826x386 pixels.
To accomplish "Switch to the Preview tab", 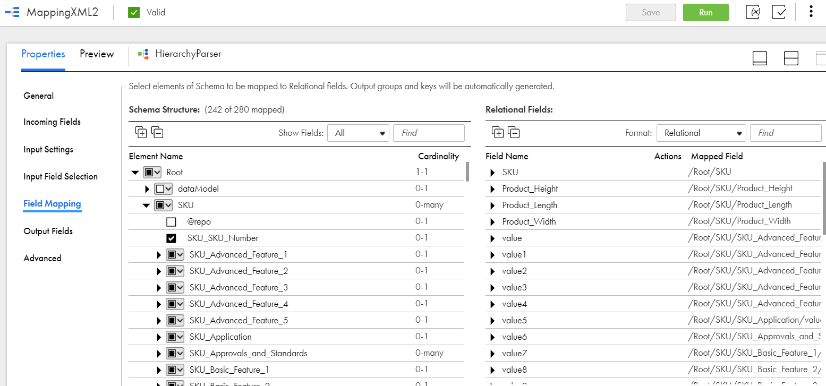I will pos(97,54).
